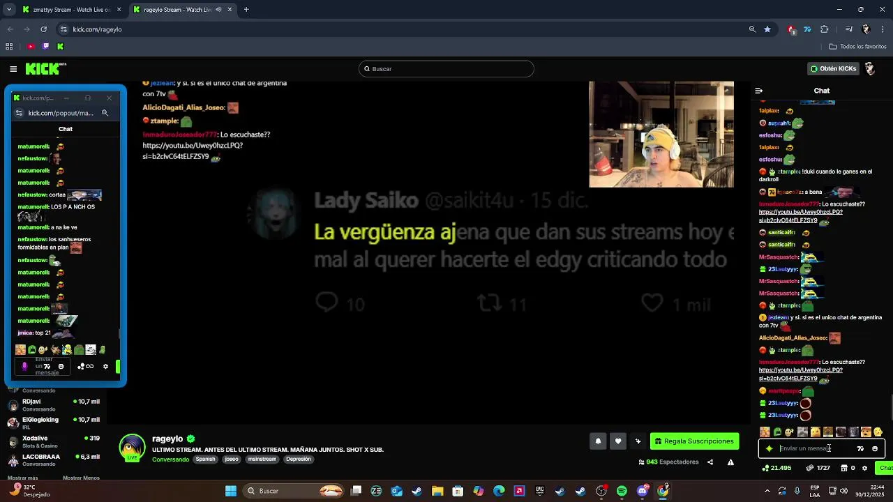Screen dimensions: 893x502
Task: Open settings gear in popout chat window
Action: [x=106, y=366]
